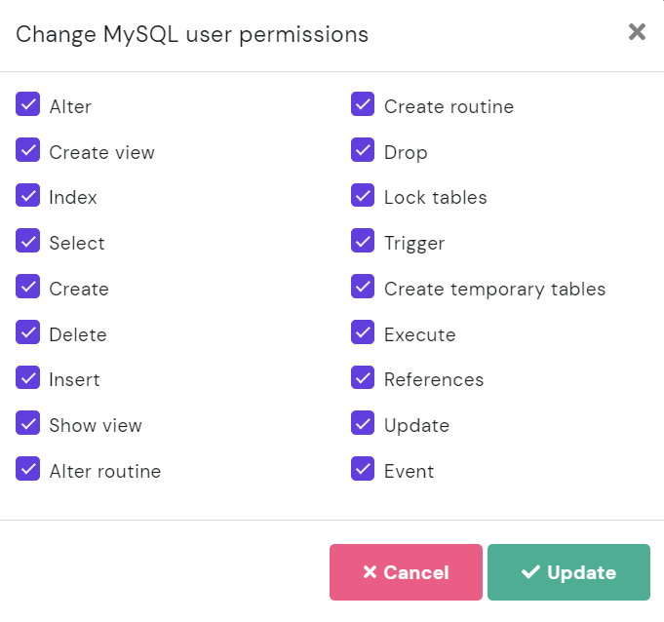Toggle the Update permission checkbox

coord(363,423)
